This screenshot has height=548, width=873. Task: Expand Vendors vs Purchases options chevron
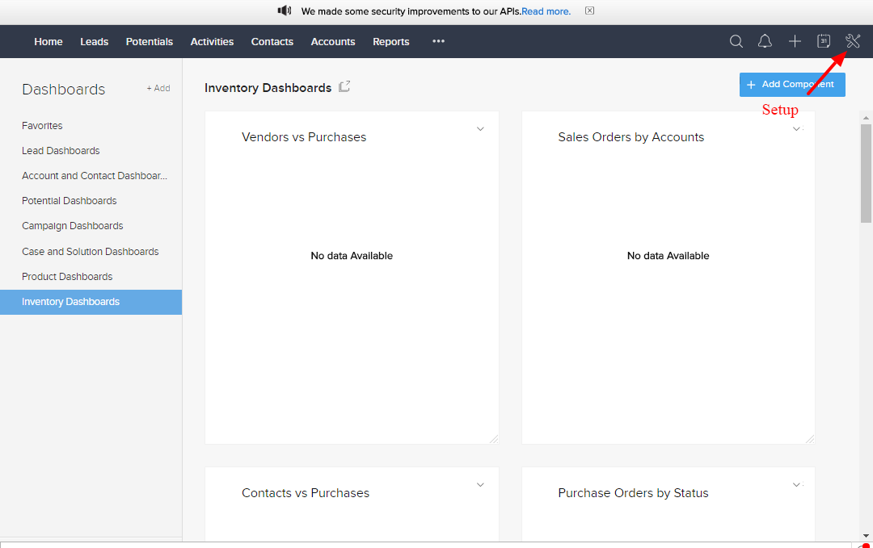click(480, 129)
